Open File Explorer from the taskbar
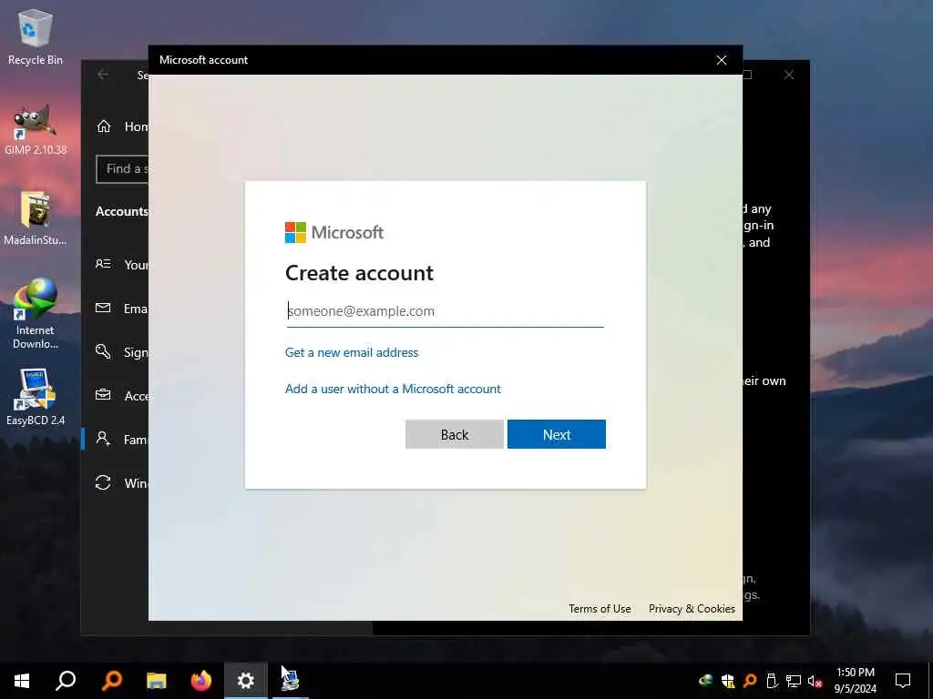 coord(157,681)
